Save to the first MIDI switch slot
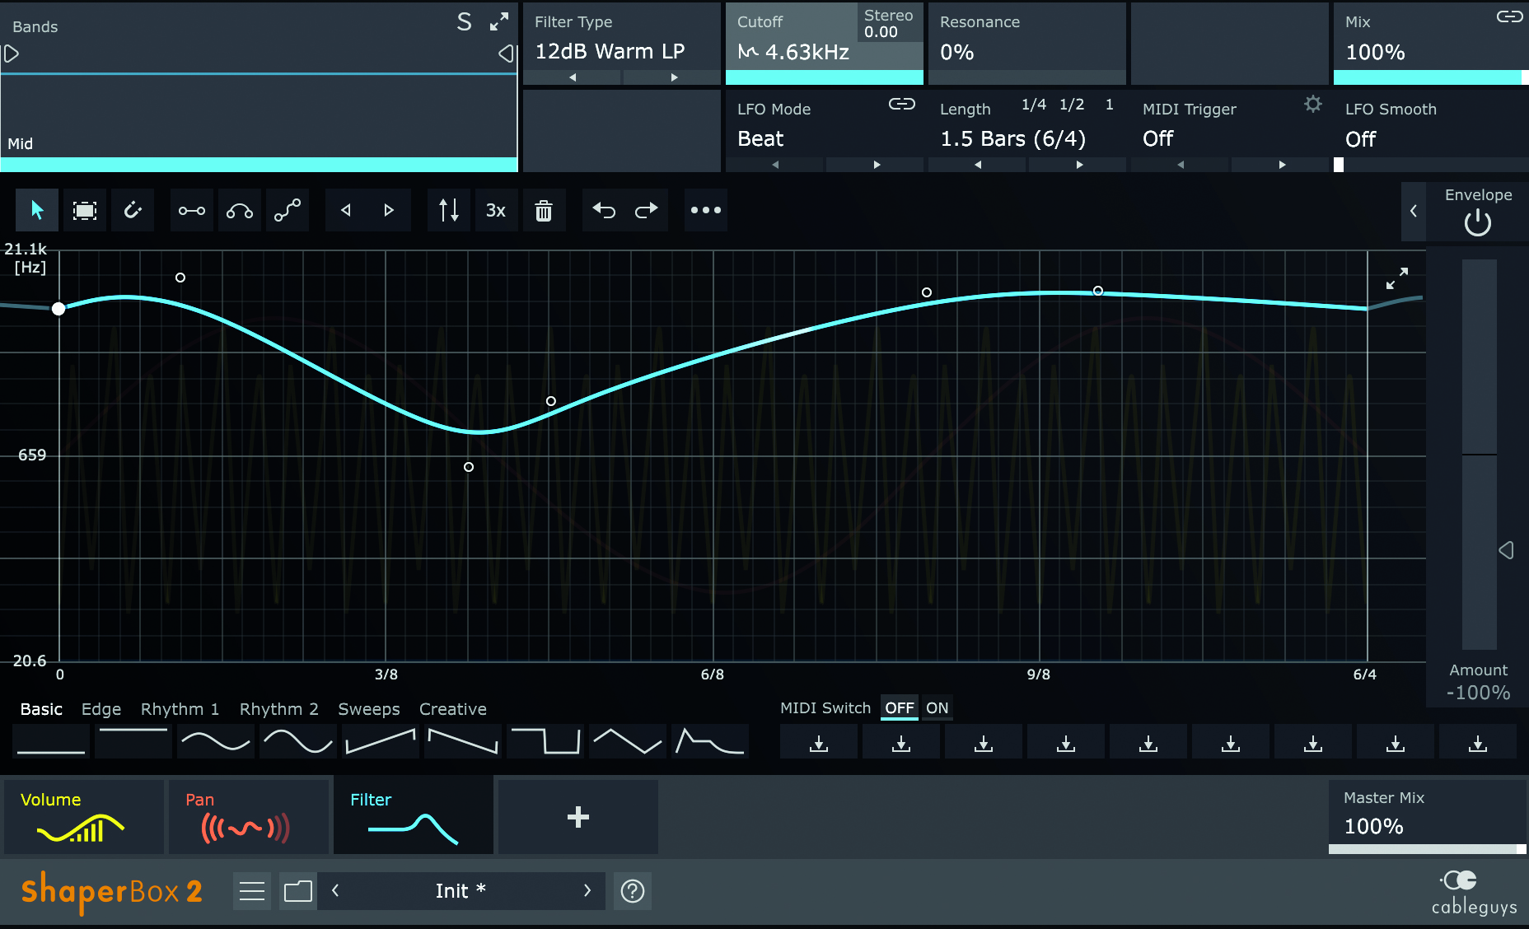 pos(819,743)
